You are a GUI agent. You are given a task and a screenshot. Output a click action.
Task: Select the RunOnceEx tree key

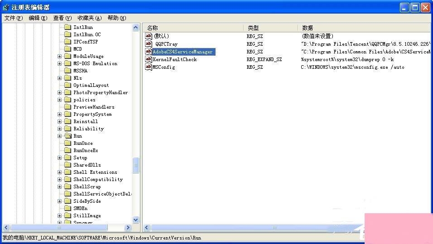(x=86, y=150)
